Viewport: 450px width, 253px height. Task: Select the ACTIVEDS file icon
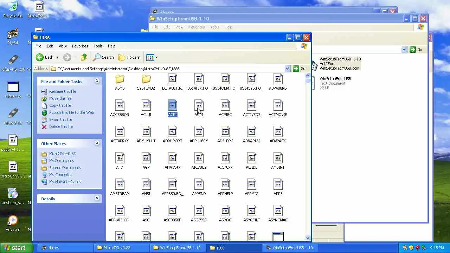tap(251, 105)
